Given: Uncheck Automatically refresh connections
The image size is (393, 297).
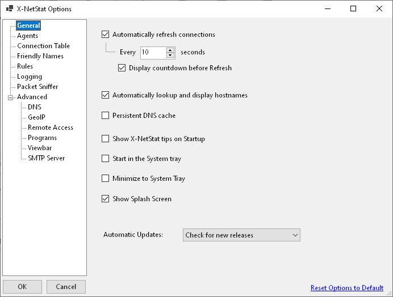Looking at the screenshot, I should point(105,34).
